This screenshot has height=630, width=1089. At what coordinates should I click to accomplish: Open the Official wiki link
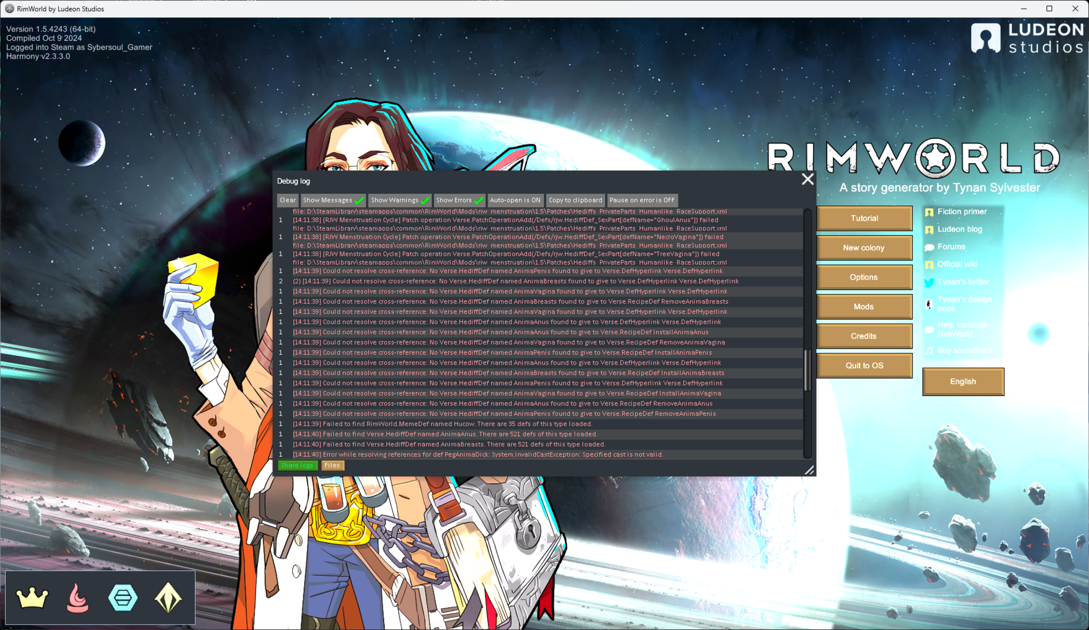(957, 264)
